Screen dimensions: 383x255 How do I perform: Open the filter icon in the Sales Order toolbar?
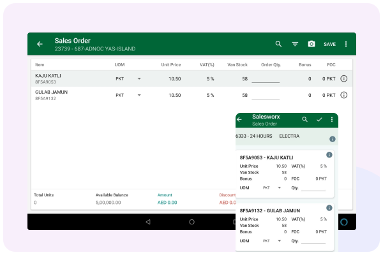(295, 44)
